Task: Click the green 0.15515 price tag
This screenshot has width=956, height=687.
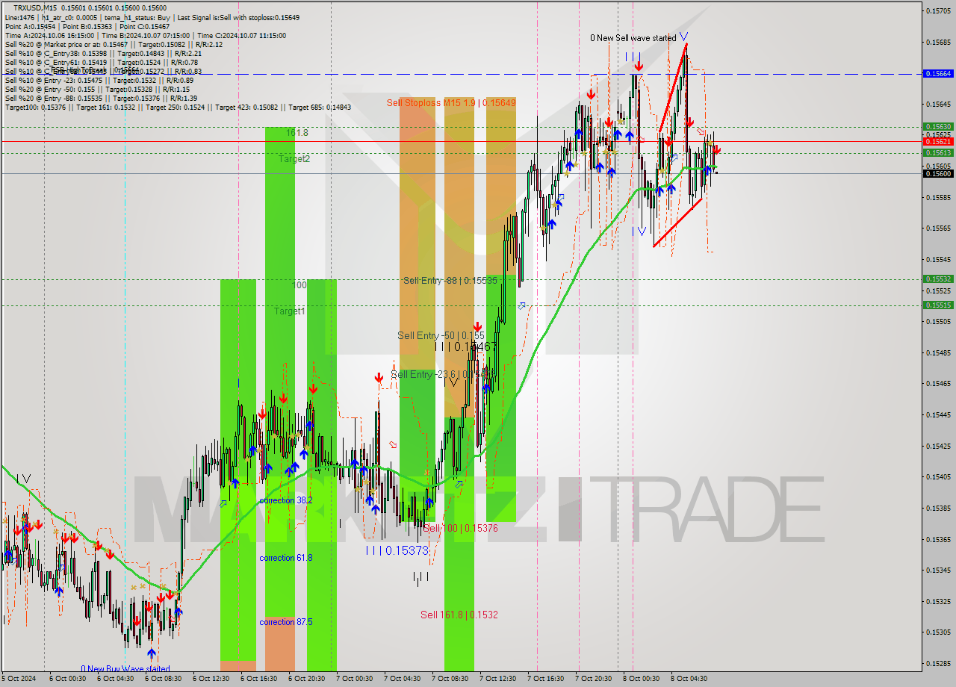Action: pos(938,305)
